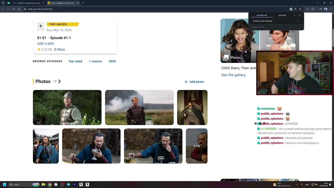334x188 pixels.
Task: Select the русский tab in translate popup
Action: coord(282,15)
